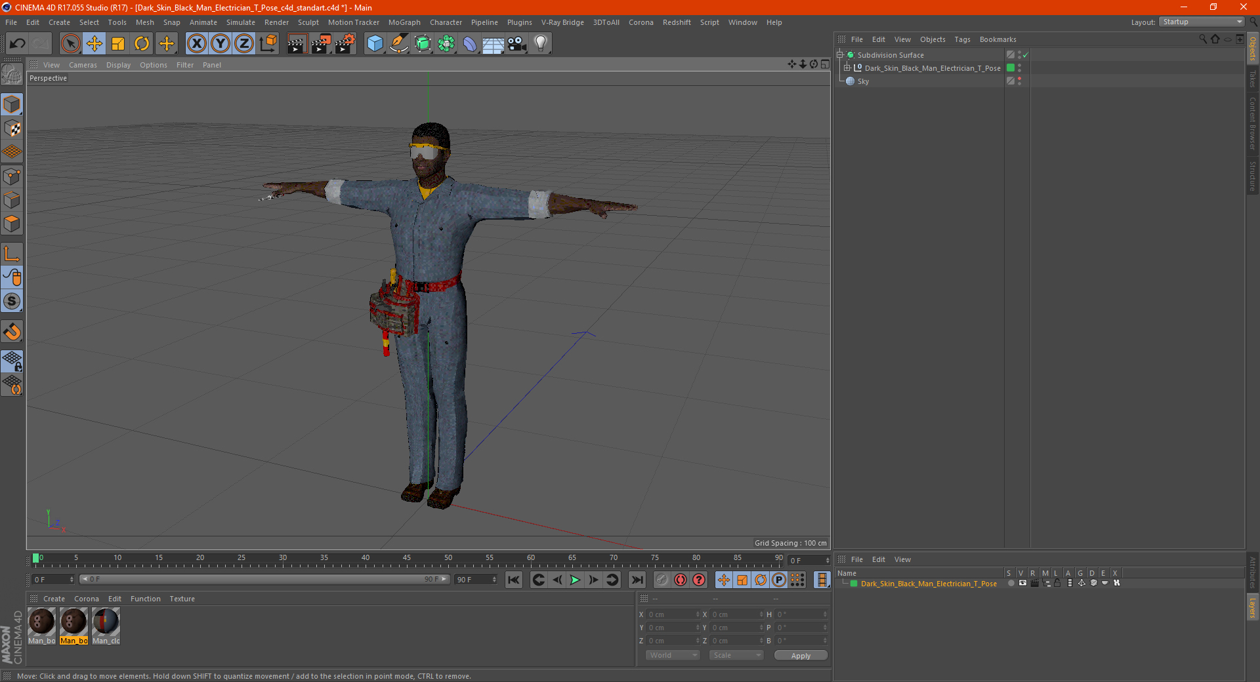Open the spline Pen tool
This screenshot has width=1260, height=682.
click(398, 44)
